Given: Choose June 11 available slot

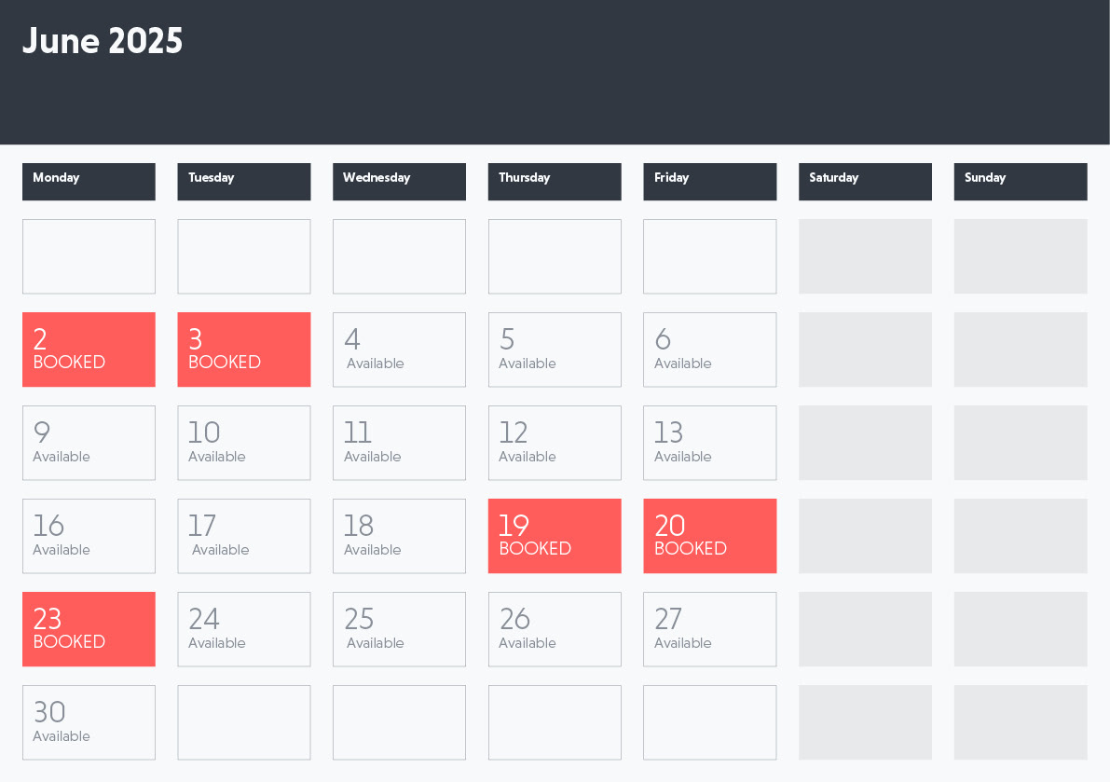Looking at the screenshot, I should 399,443.
